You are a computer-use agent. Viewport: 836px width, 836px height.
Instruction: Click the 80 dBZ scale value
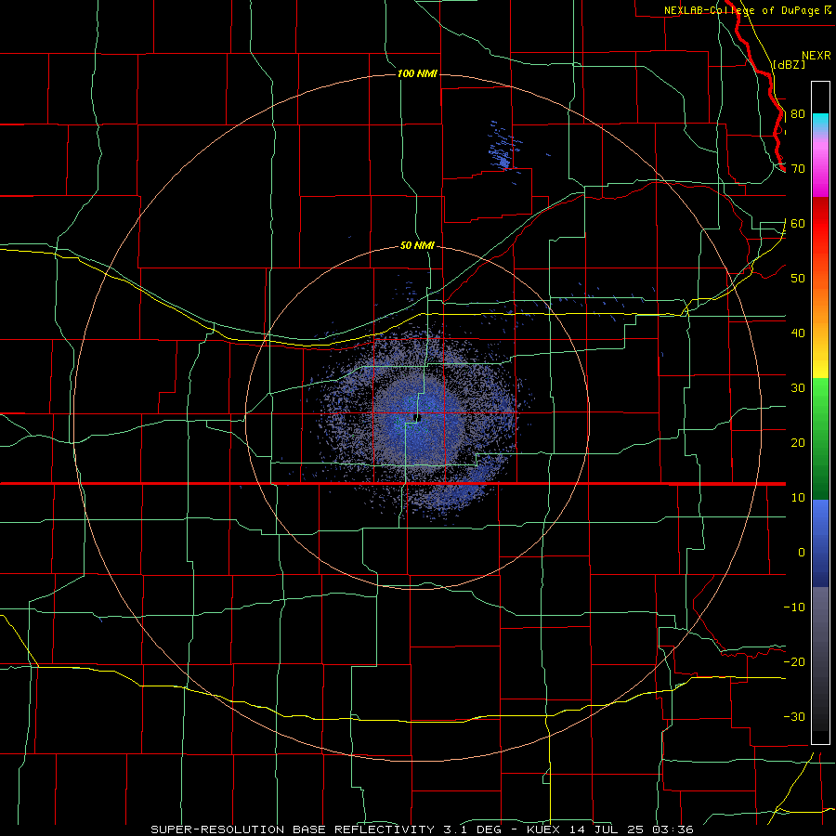798,114
